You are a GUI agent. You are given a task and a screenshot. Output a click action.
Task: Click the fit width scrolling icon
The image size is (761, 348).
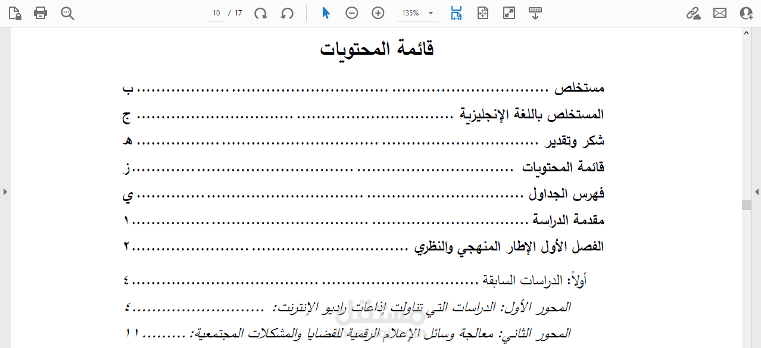point(457,13)
